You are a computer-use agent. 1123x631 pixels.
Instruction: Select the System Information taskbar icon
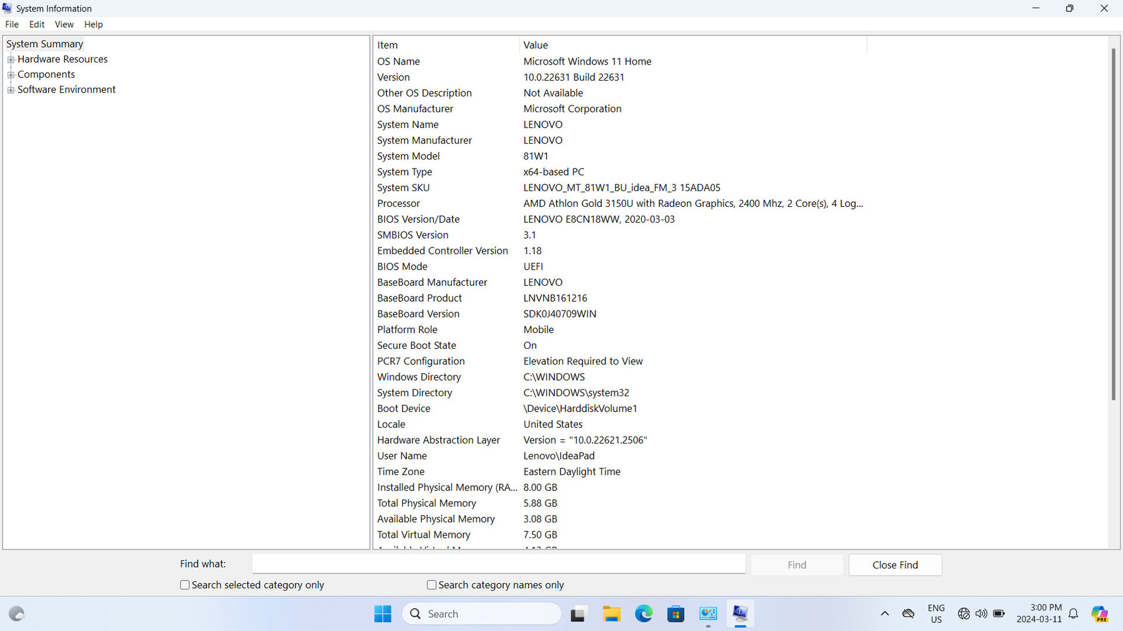(740, 613)
